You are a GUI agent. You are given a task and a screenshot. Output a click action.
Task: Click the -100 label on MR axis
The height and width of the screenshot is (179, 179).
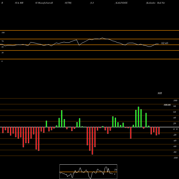pos(175,158)
